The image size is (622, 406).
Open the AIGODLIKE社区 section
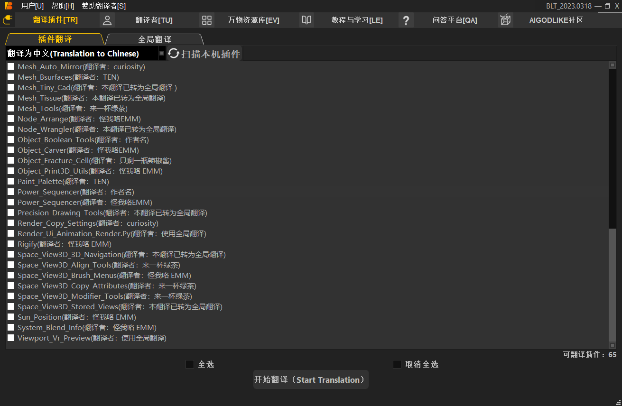click(x=556, y=20)
